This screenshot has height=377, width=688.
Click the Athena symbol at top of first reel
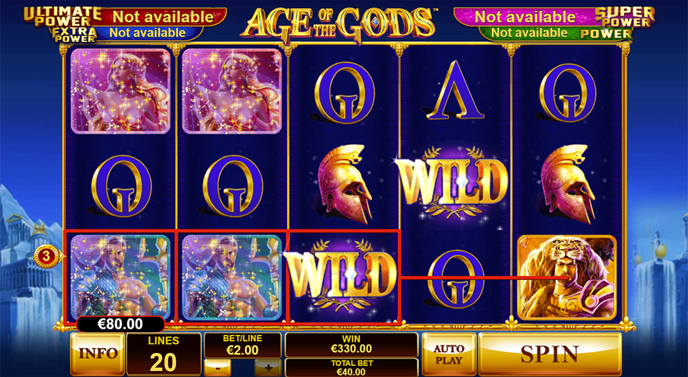click(x=120, y=91)
